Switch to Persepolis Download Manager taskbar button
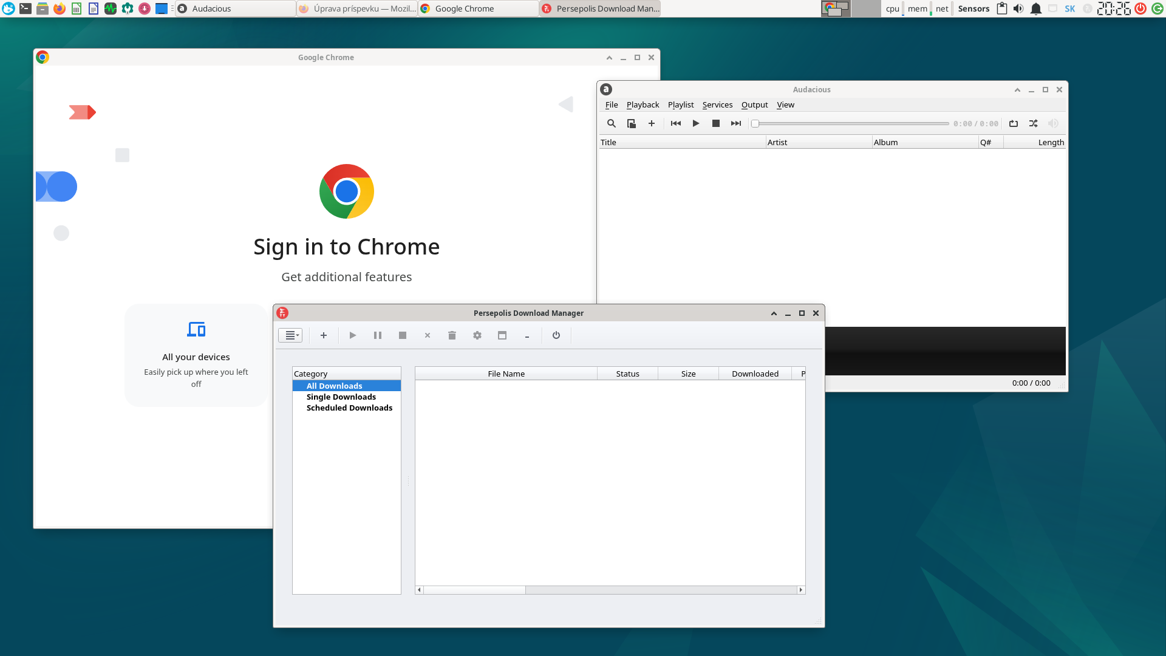 (x=600, y=9)
